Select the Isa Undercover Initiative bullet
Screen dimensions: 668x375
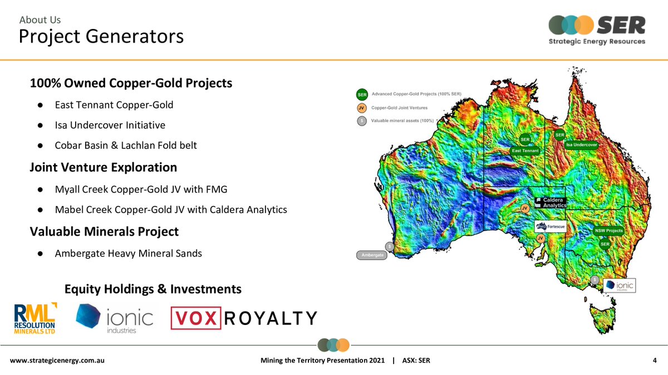coord(110,126)
